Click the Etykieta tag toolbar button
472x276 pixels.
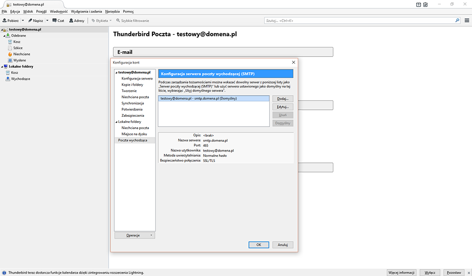tap(101, 20)
